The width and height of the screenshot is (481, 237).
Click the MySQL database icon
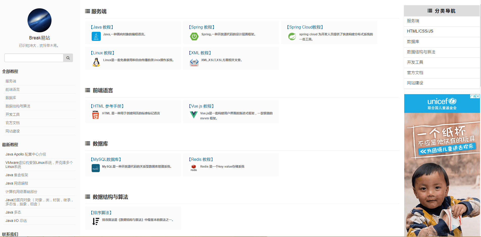pos(95,168)
